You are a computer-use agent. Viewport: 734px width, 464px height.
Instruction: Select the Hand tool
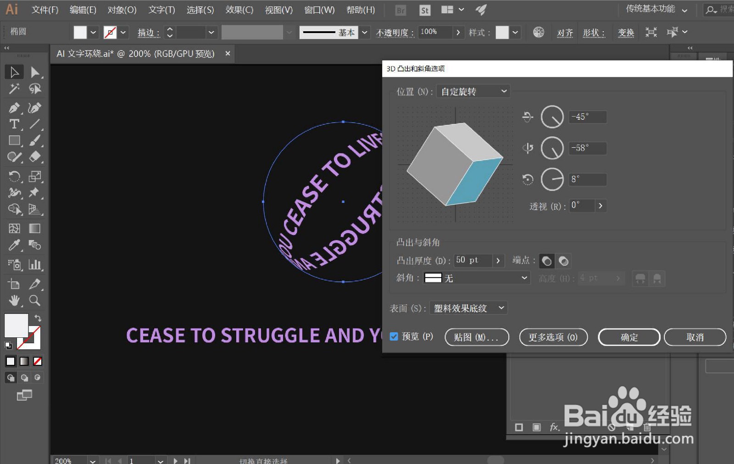pyautogui.click(x=14, y=301)
